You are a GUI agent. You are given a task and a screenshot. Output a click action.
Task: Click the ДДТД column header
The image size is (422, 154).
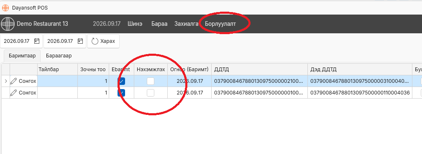(x=259, y=70)
